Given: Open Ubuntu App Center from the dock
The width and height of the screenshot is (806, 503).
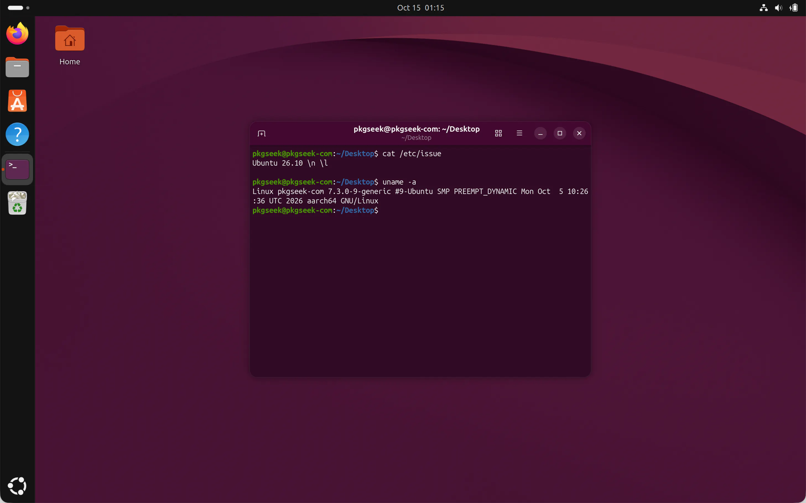Looking at the screenshot, I should coord(17,101).
